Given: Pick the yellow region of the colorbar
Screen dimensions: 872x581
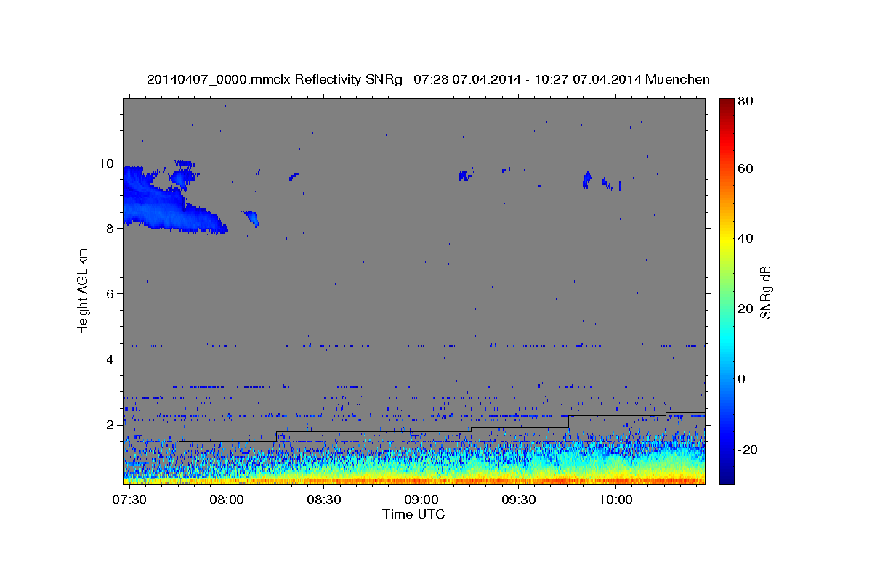Looking at the screenshot, I should tap(727, 240).
